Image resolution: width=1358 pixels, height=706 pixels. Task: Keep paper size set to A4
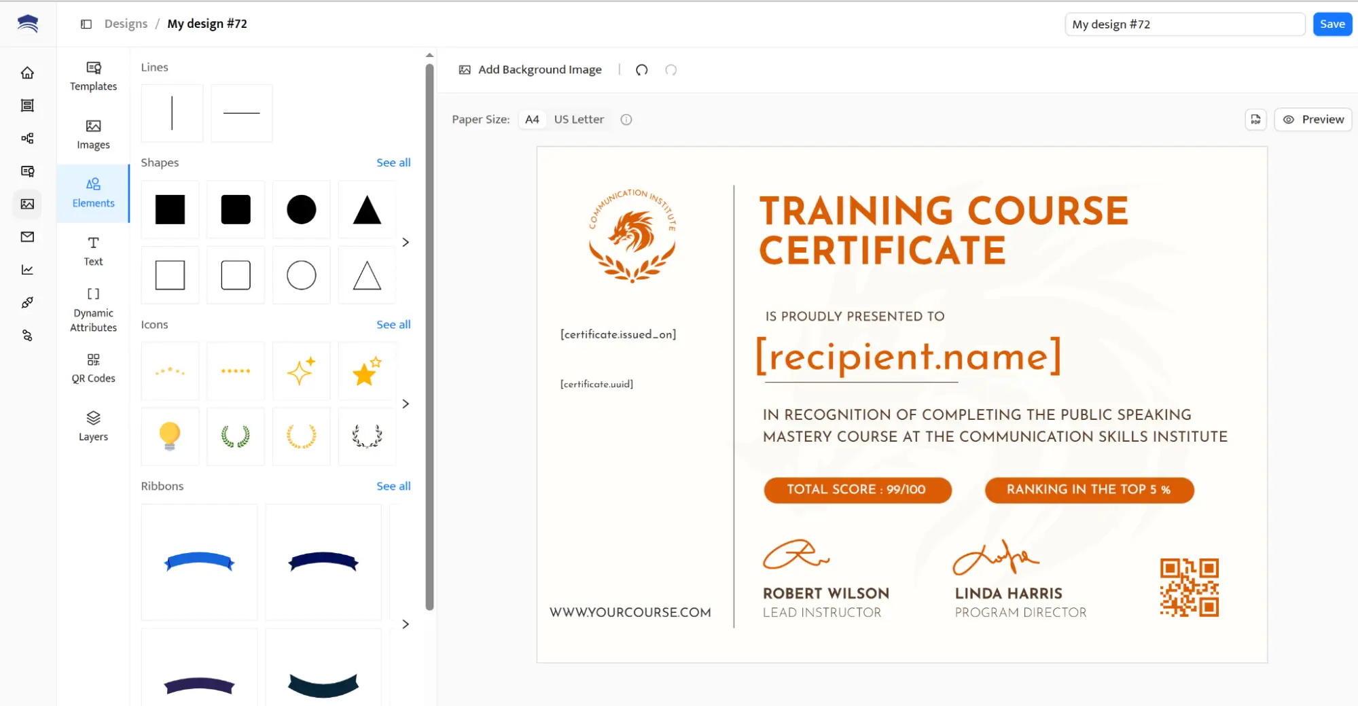coord(532,119)
